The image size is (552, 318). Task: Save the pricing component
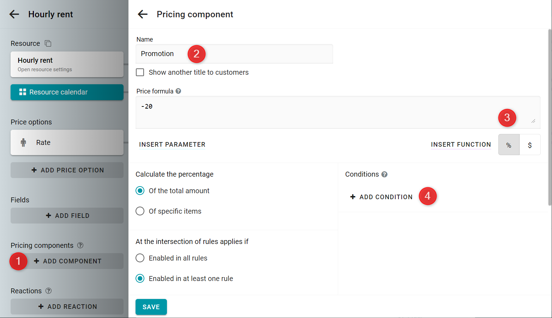(x=151, y=307)
